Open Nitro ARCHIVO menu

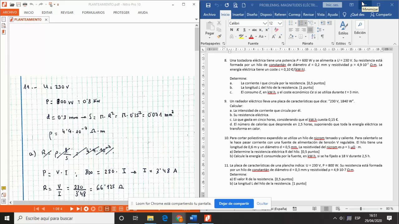click(x=10, y=12)
